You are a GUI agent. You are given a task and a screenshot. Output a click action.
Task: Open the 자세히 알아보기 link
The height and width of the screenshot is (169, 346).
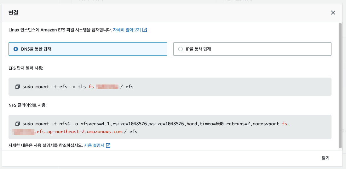pyautogui.click(x=127, y=30)
